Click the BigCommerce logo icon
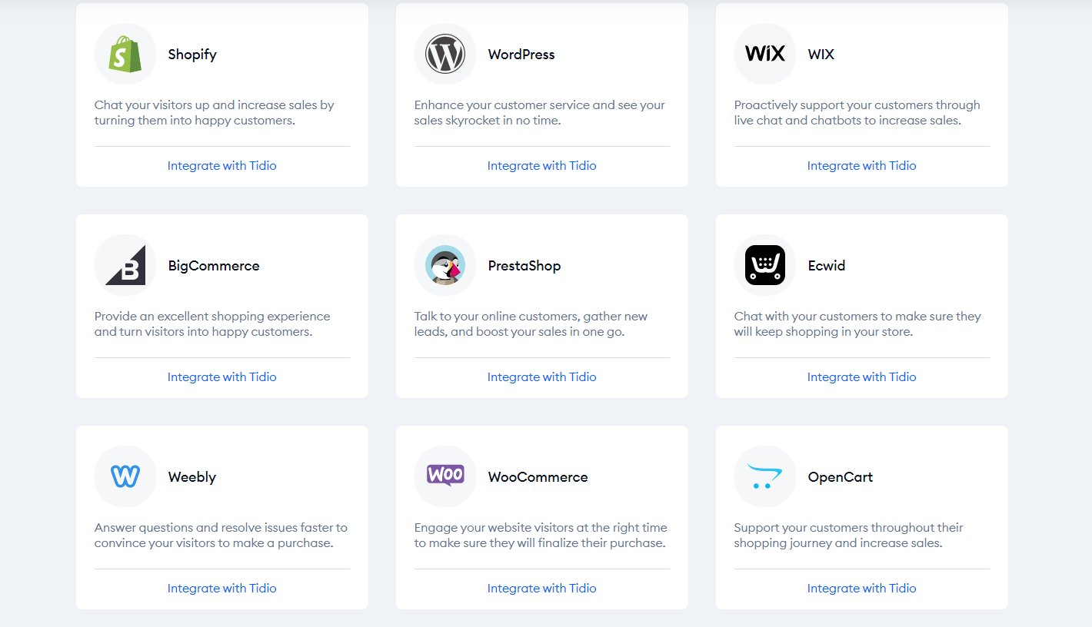Image resolution: width=1092 pixels, height=627 pixels. [125, 265]
